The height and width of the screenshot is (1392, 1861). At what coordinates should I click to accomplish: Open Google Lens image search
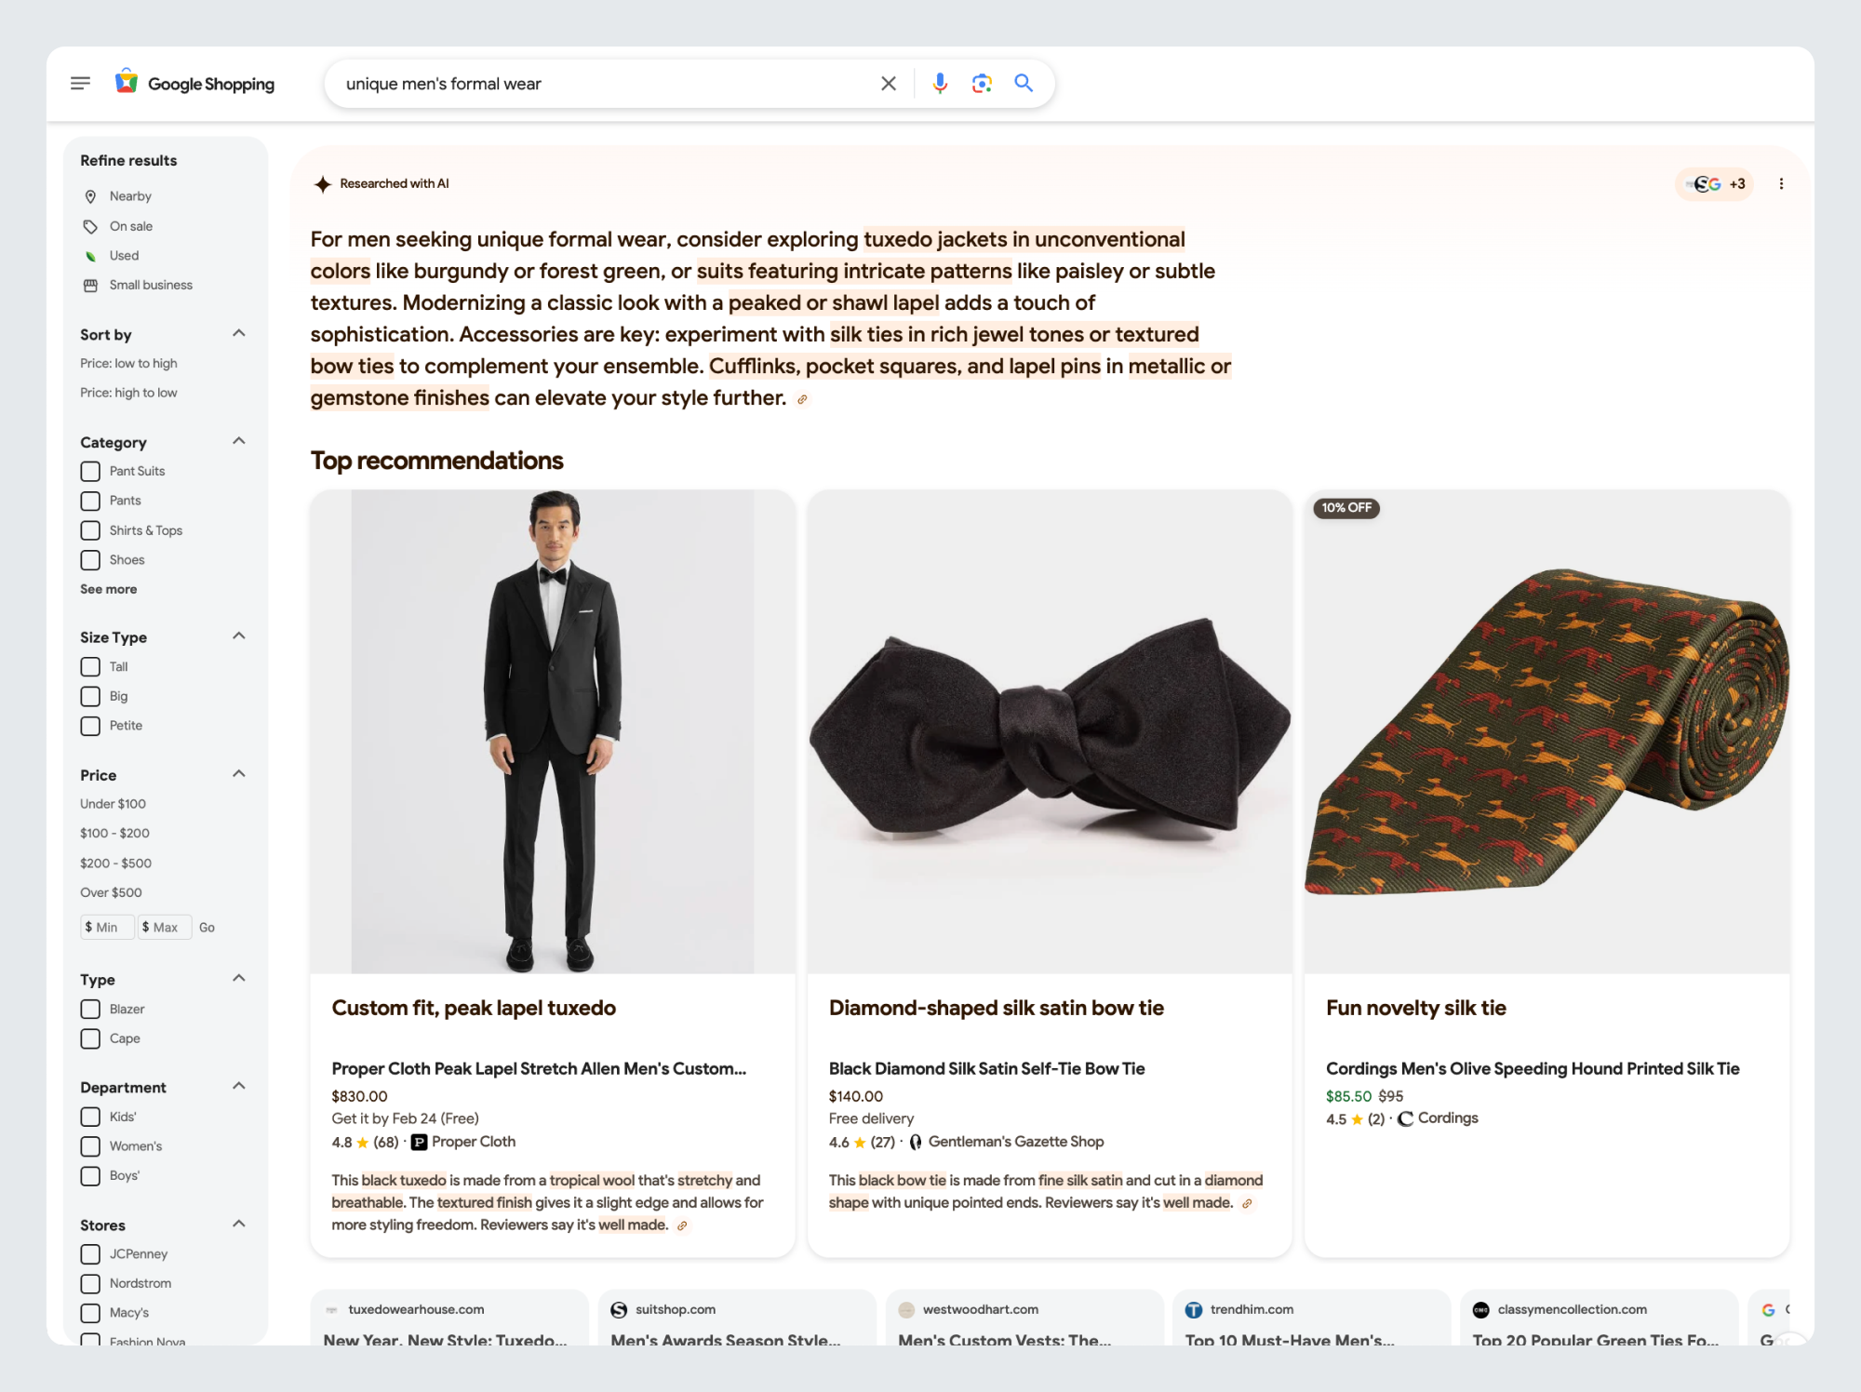(982, 84)
